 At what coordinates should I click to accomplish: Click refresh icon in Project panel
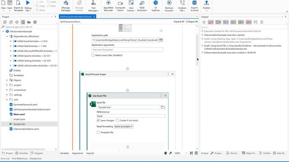pyautogui.click(x=17, y=22)
